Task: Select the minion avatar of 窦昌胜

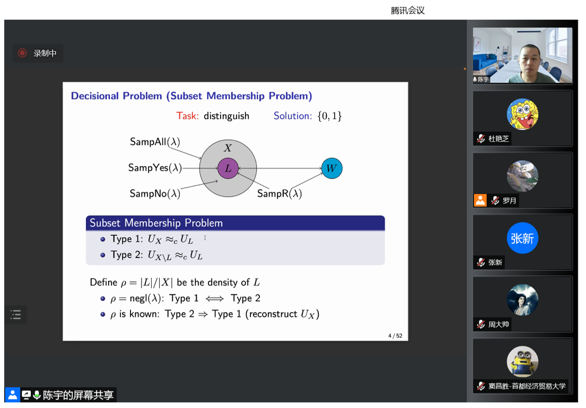Action: tap(522, 362)
